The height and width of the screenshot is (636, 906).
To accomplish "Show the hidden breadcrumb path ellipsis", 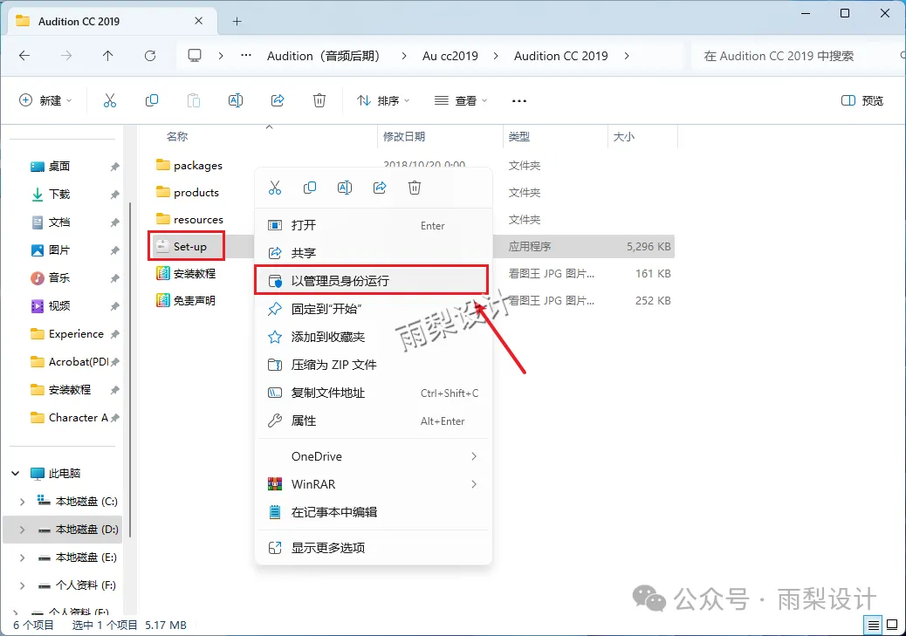I will [246, 56].
